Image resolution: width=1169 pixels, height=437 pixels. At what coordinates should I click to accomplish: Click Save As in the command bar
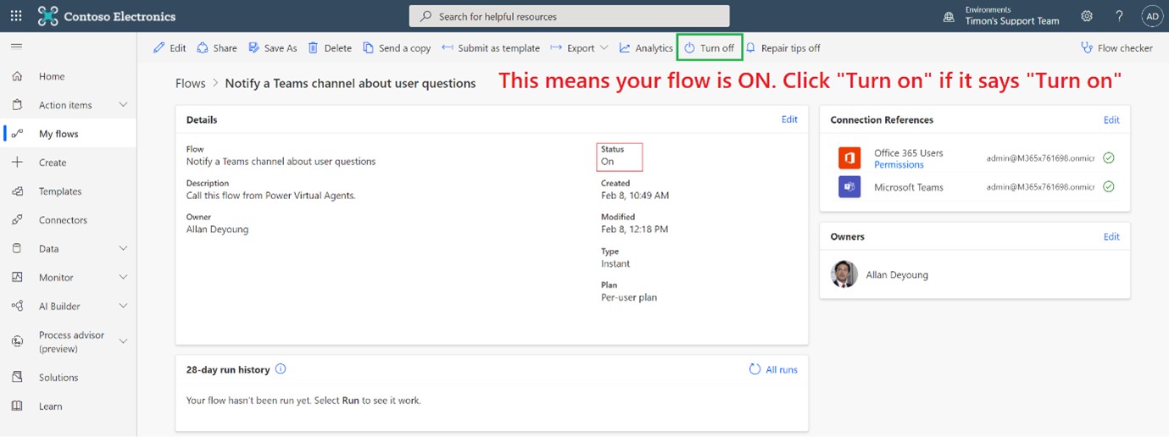click(x=272, y=48)
